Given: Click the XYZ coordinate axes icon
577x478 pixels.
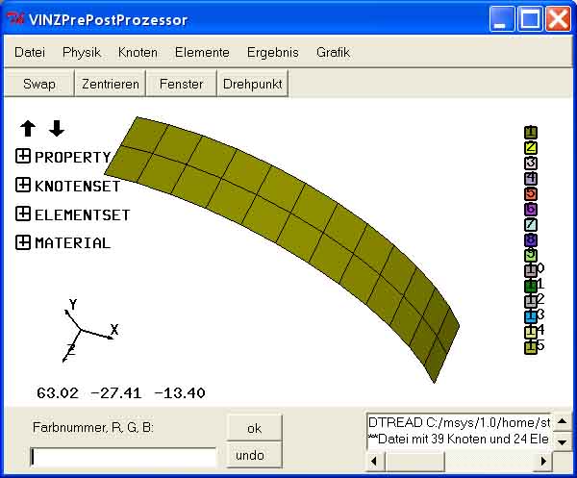Looking at the screenshot, I should point(82,330).
